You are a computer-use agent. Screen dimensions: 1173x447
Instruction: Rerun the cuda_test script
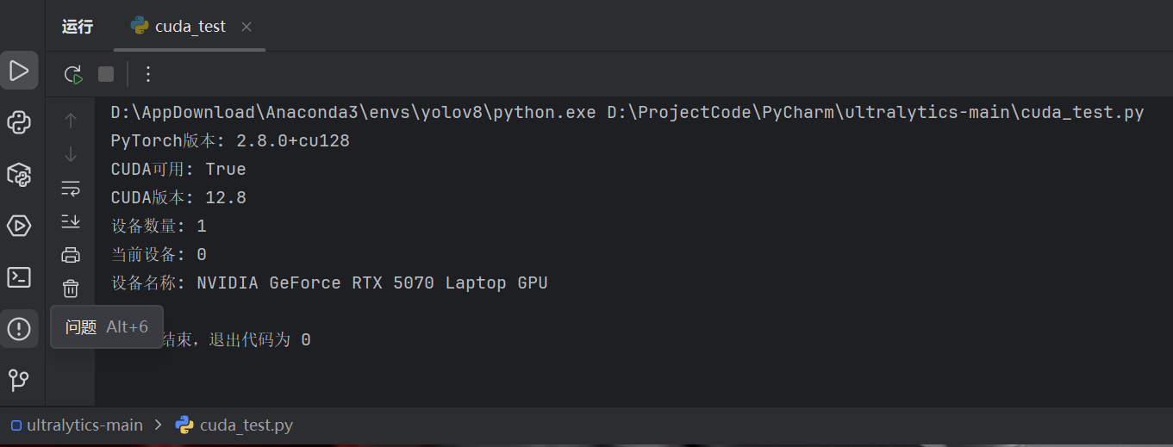[x=73, y=74]
